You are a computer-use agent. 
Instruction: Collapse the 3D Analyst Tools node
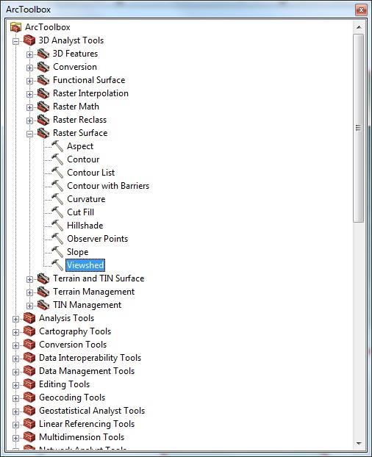click(x=15, y=41)
